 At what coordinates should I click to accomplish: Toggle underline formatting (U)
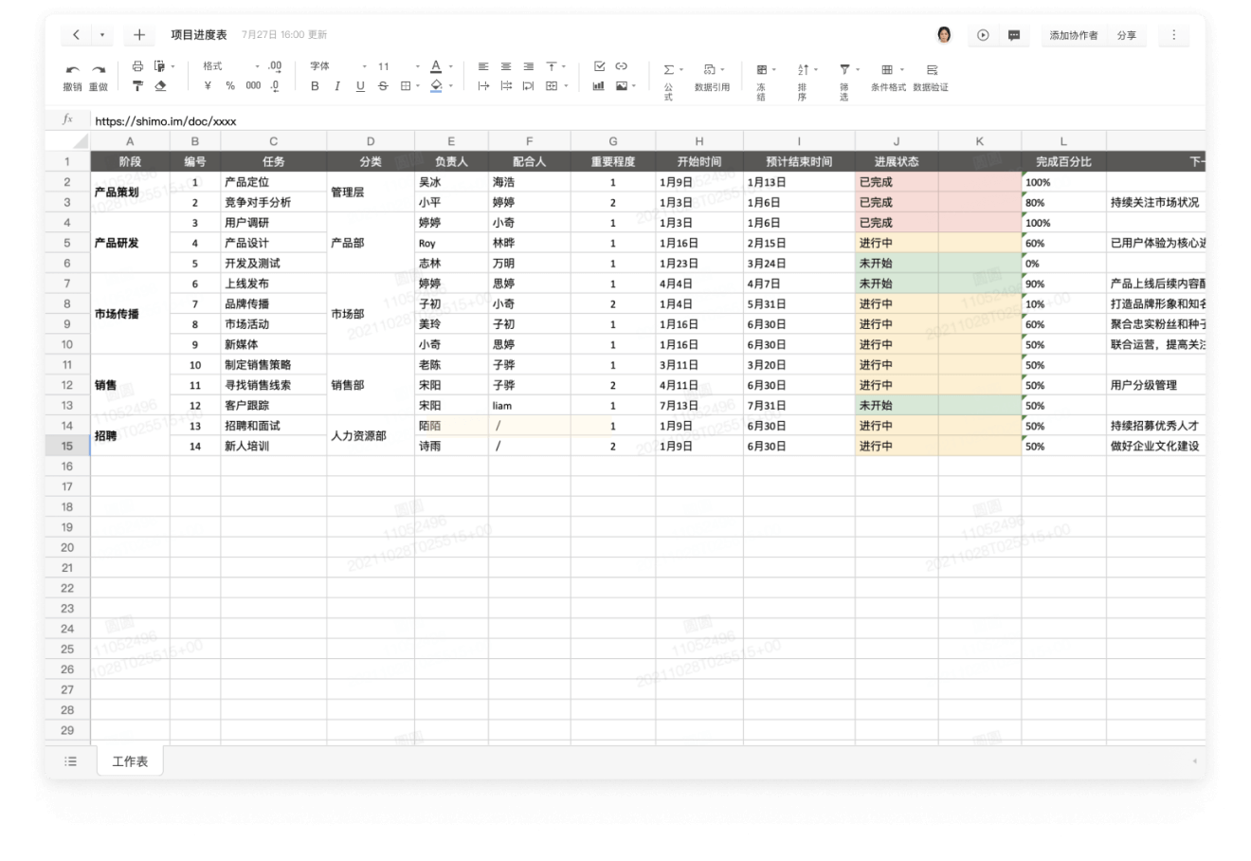[x=360, y=85]
